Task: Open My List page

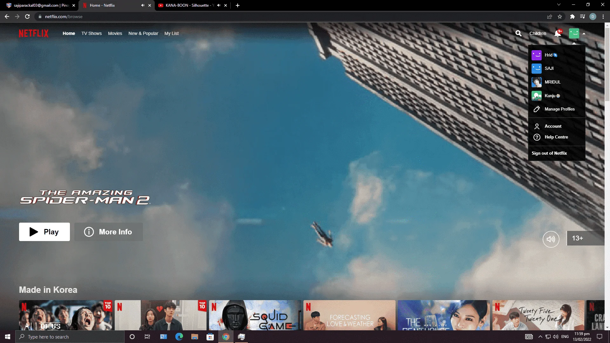Action: [x=172, y=33]
